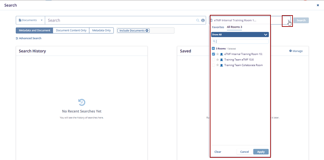
Task: Remove the Include Documents tag
Action: tap(147, 30)
